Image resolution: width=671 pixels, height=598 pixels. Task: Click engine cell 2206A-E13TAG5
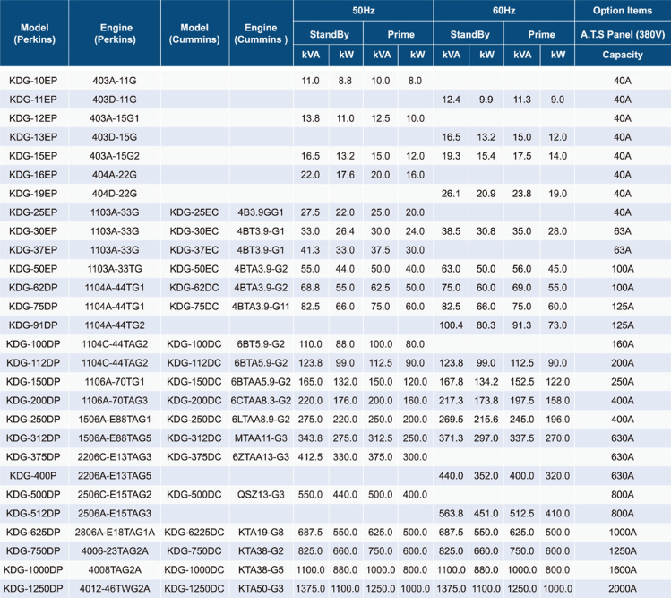[x=115, y=476]
